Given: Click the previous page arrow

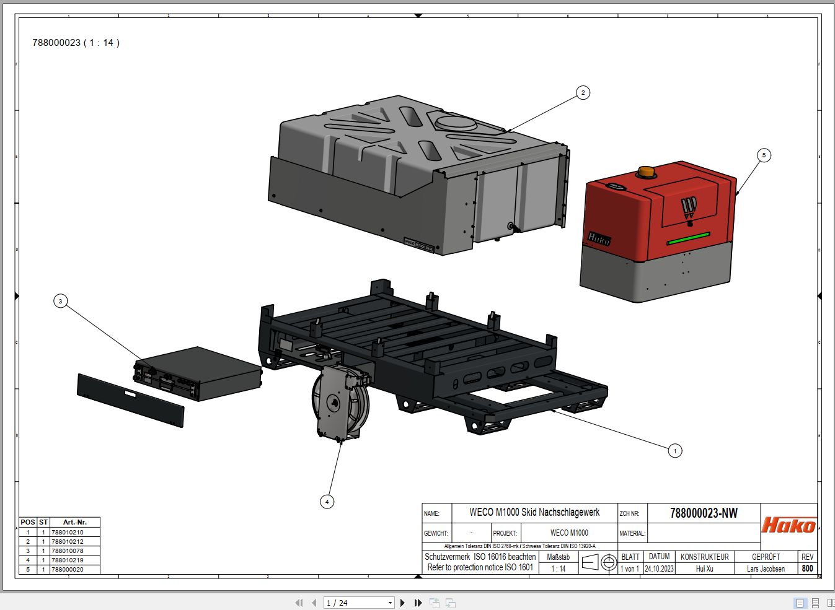Looking at the screenshot, I should [314, 603].
